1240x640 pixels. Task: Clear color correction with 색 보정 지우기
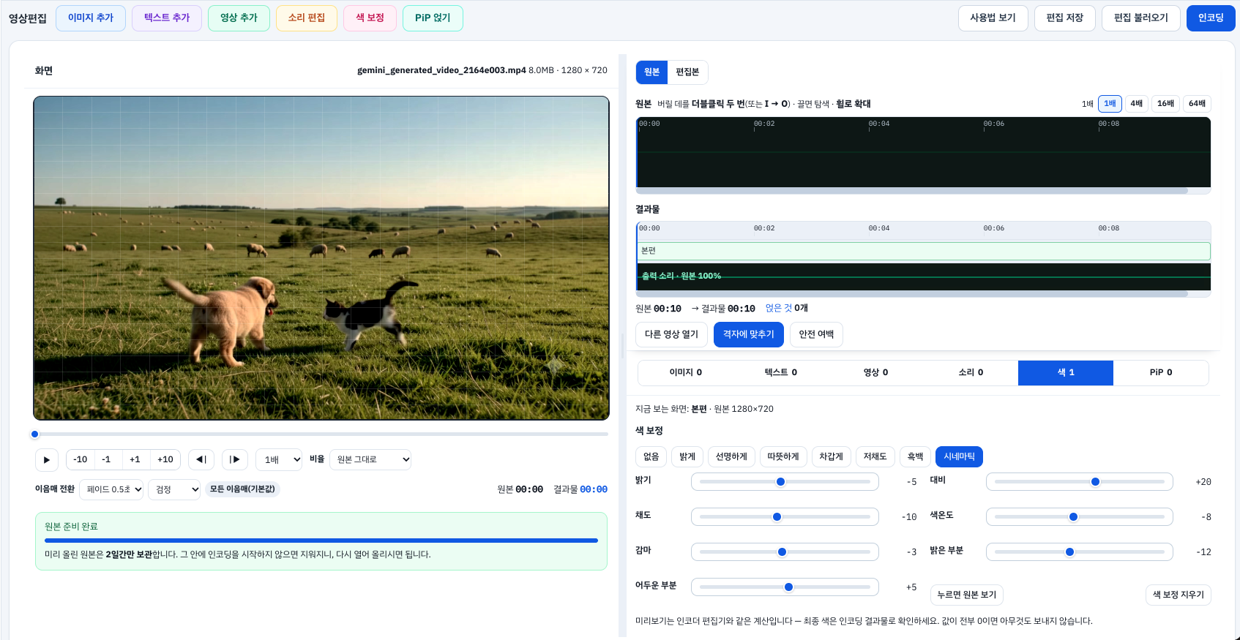1179,595
